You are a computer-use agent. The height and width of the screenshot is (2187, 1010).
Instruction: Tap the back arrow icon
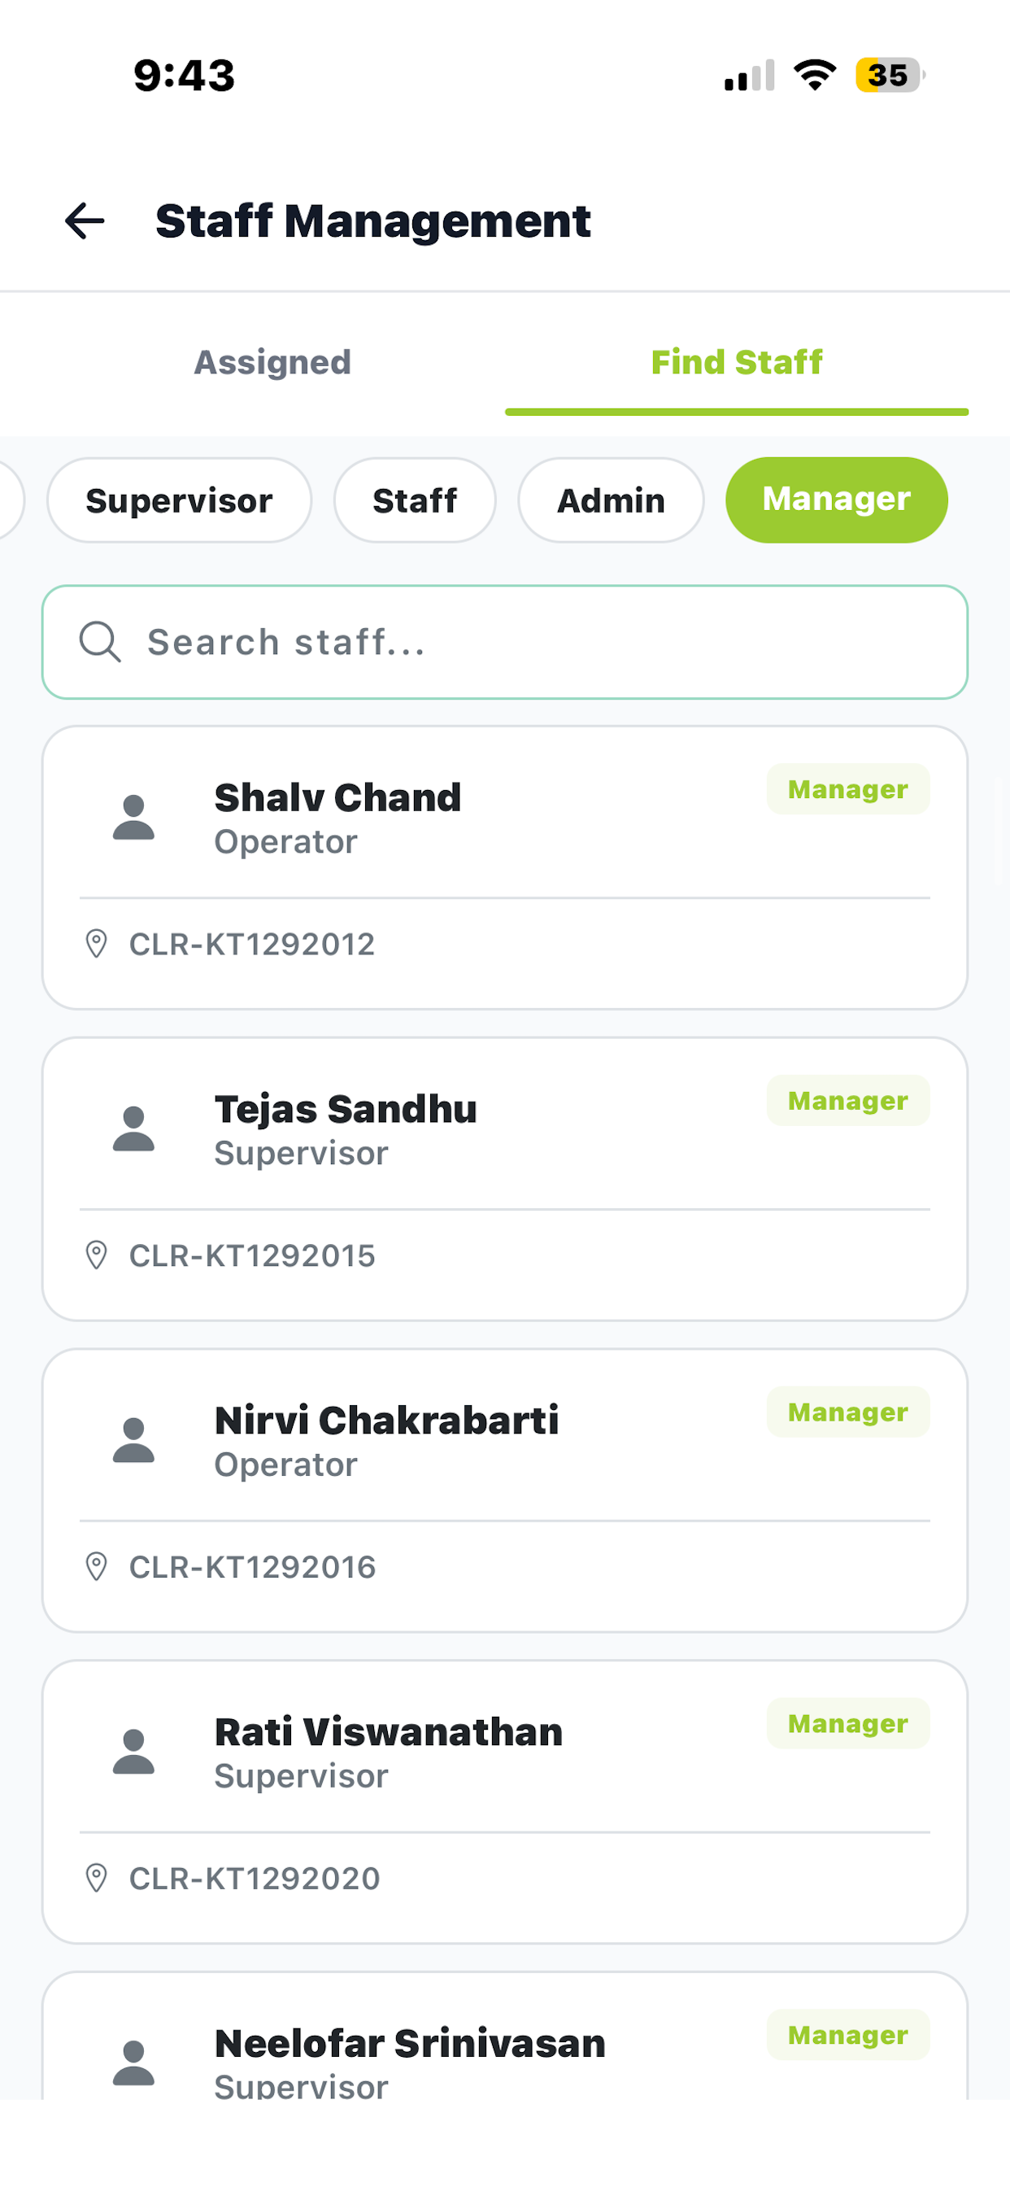85,220
